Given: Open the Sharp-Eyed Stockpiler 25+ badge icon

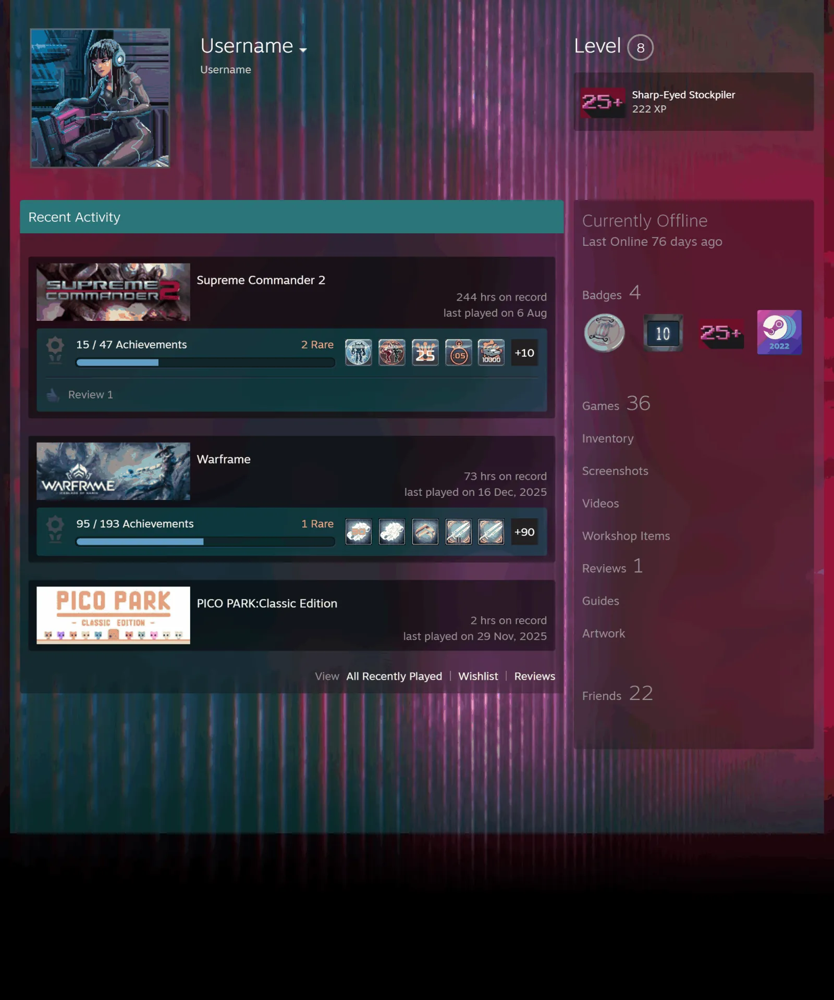Looking at the screenshot, I should [603, 102].
